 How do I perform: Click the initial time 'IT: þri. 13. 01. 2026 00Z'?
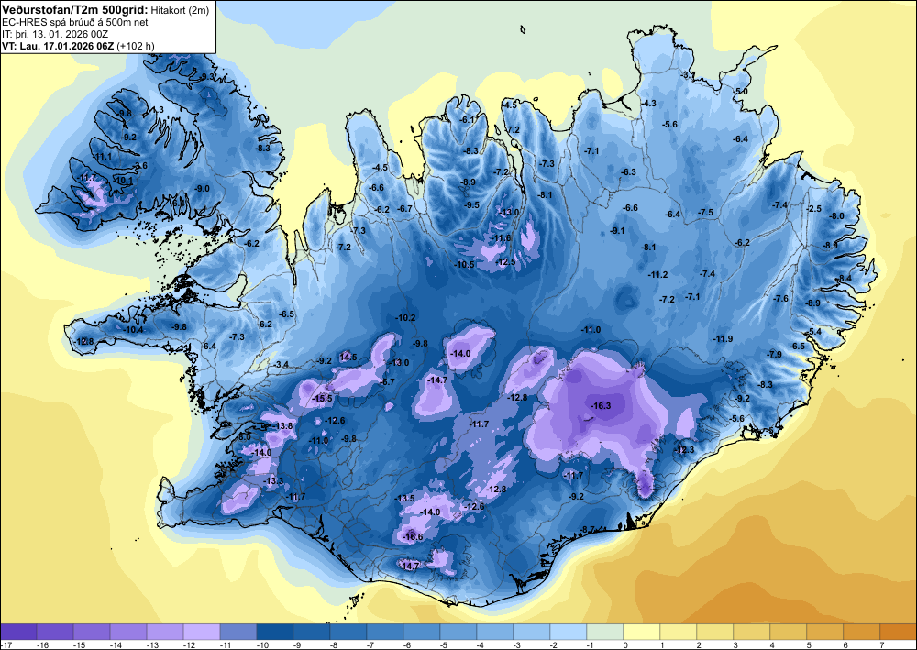tap(55, 34)
